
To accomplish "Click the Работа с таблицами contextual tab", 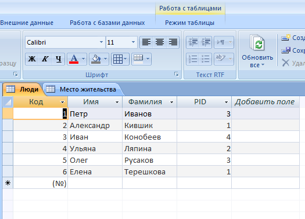I will (x=190, y=8).
